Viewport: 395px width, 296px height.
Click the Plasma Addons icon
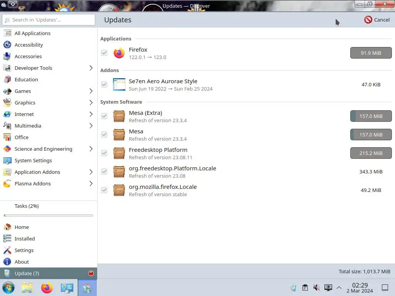[7, 184]
